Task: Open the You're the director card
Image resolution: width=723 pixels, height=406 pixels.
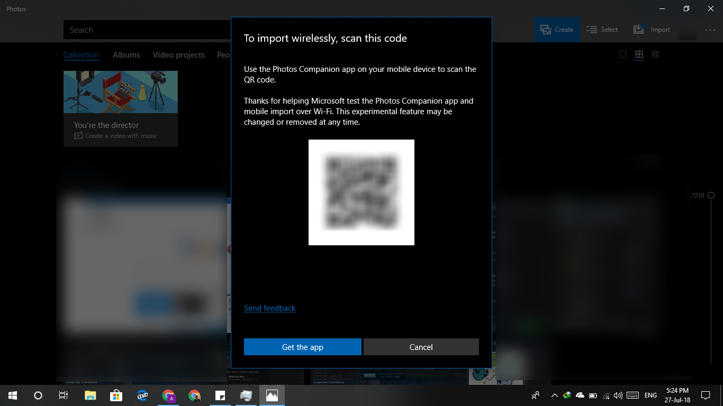Action: (121, 108)
